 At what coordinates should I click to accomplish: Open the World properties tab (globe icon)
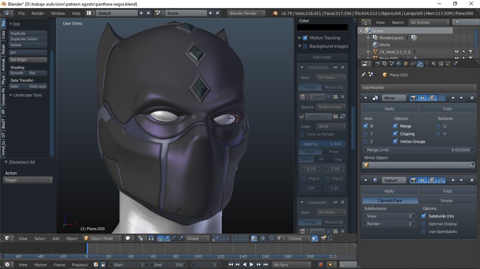click(399, 64)
